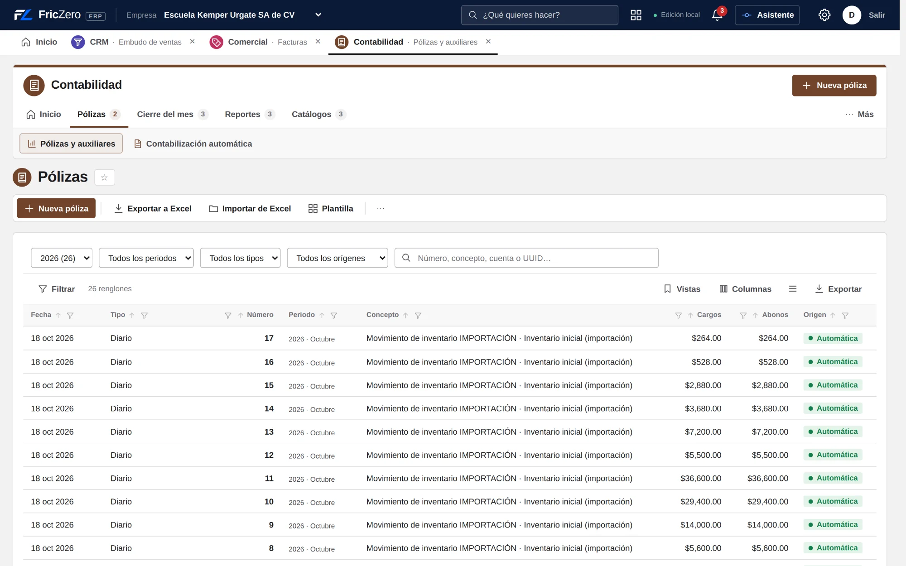906x566 pixels.
Task: Click Exportar a Excel
Action: [x=153, y=208]
